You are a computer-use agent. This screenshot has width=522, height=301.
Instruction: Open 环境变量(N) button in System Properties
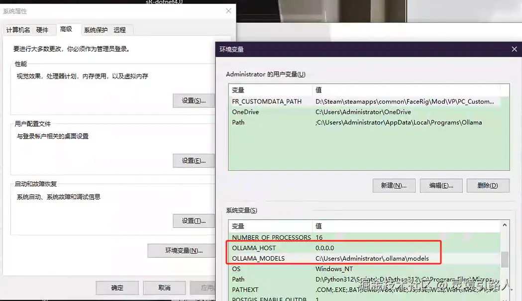pyautogui.click(x=182, y=251)
